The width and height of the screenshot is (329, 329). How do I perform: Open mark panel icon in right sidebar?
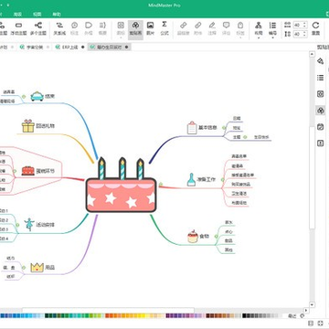(320, 94)
